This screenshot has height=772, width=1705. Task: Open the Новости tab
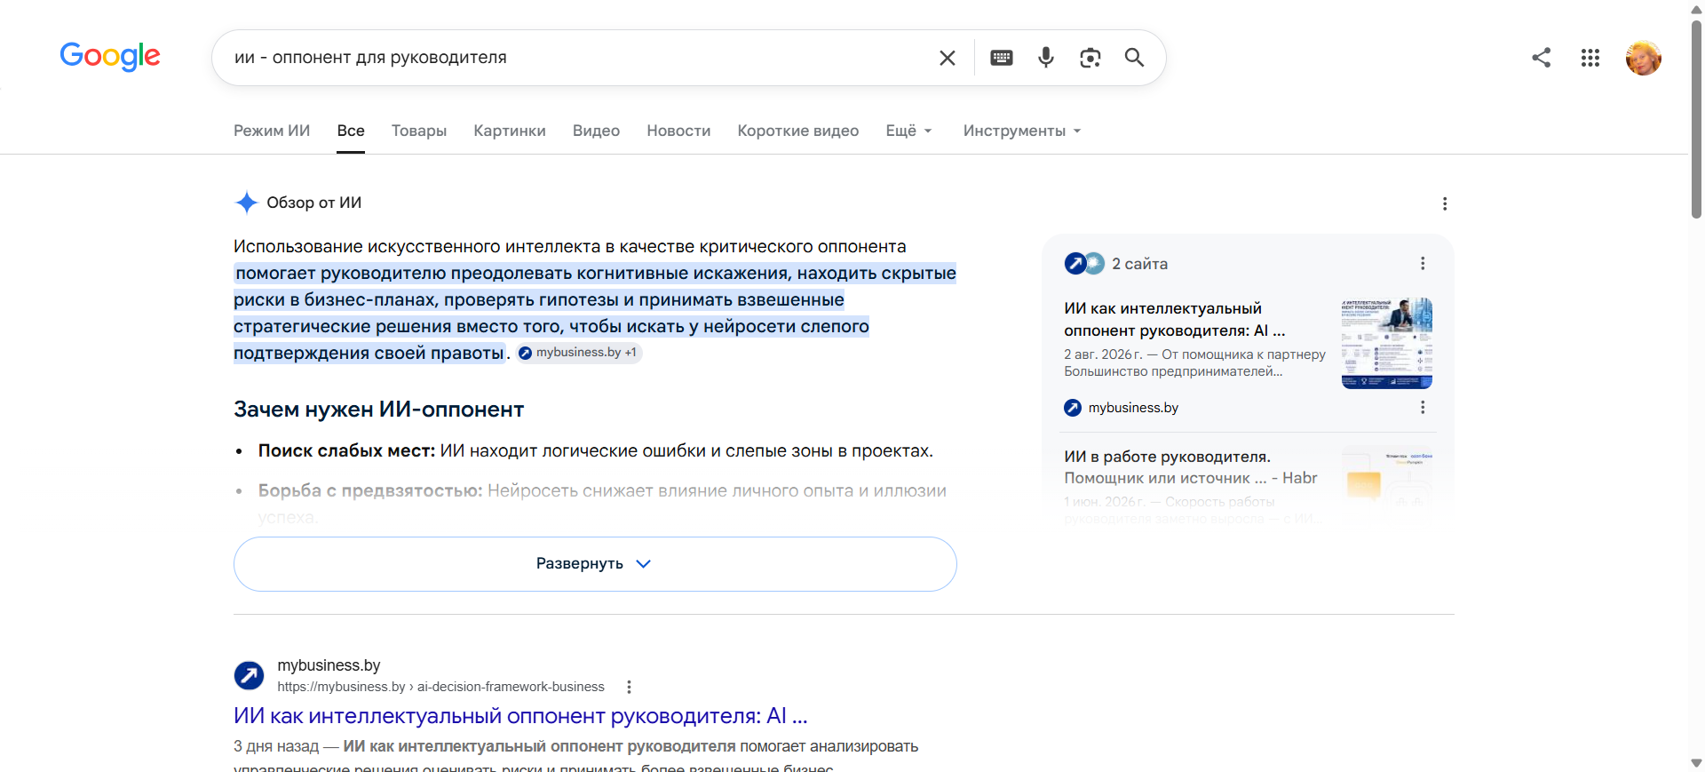tap(678, 131)
